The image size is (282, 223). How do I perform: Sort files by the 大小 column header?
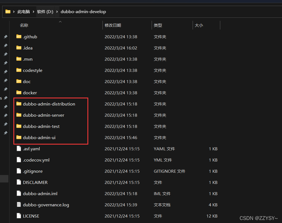tap(199, 25)
